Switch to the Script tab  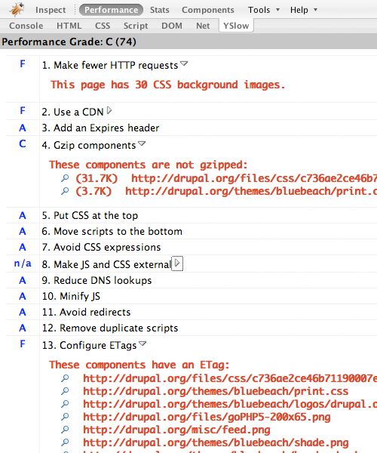click(x=136, y=26)
